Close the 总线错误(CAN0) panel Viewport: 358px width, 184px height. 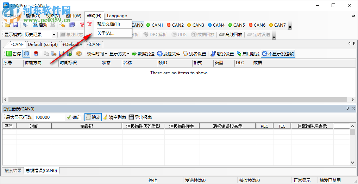click(x=353, y=109)
